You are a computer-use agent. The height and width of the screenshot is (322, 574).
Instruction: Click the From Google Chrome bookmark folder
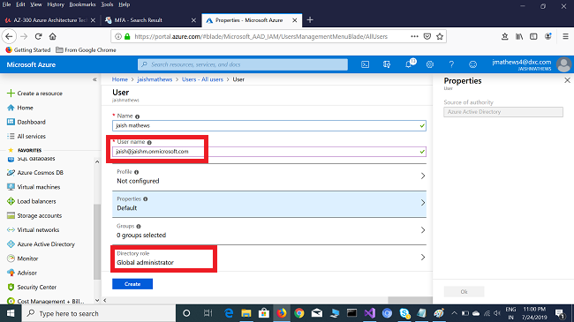pos(86,49)
